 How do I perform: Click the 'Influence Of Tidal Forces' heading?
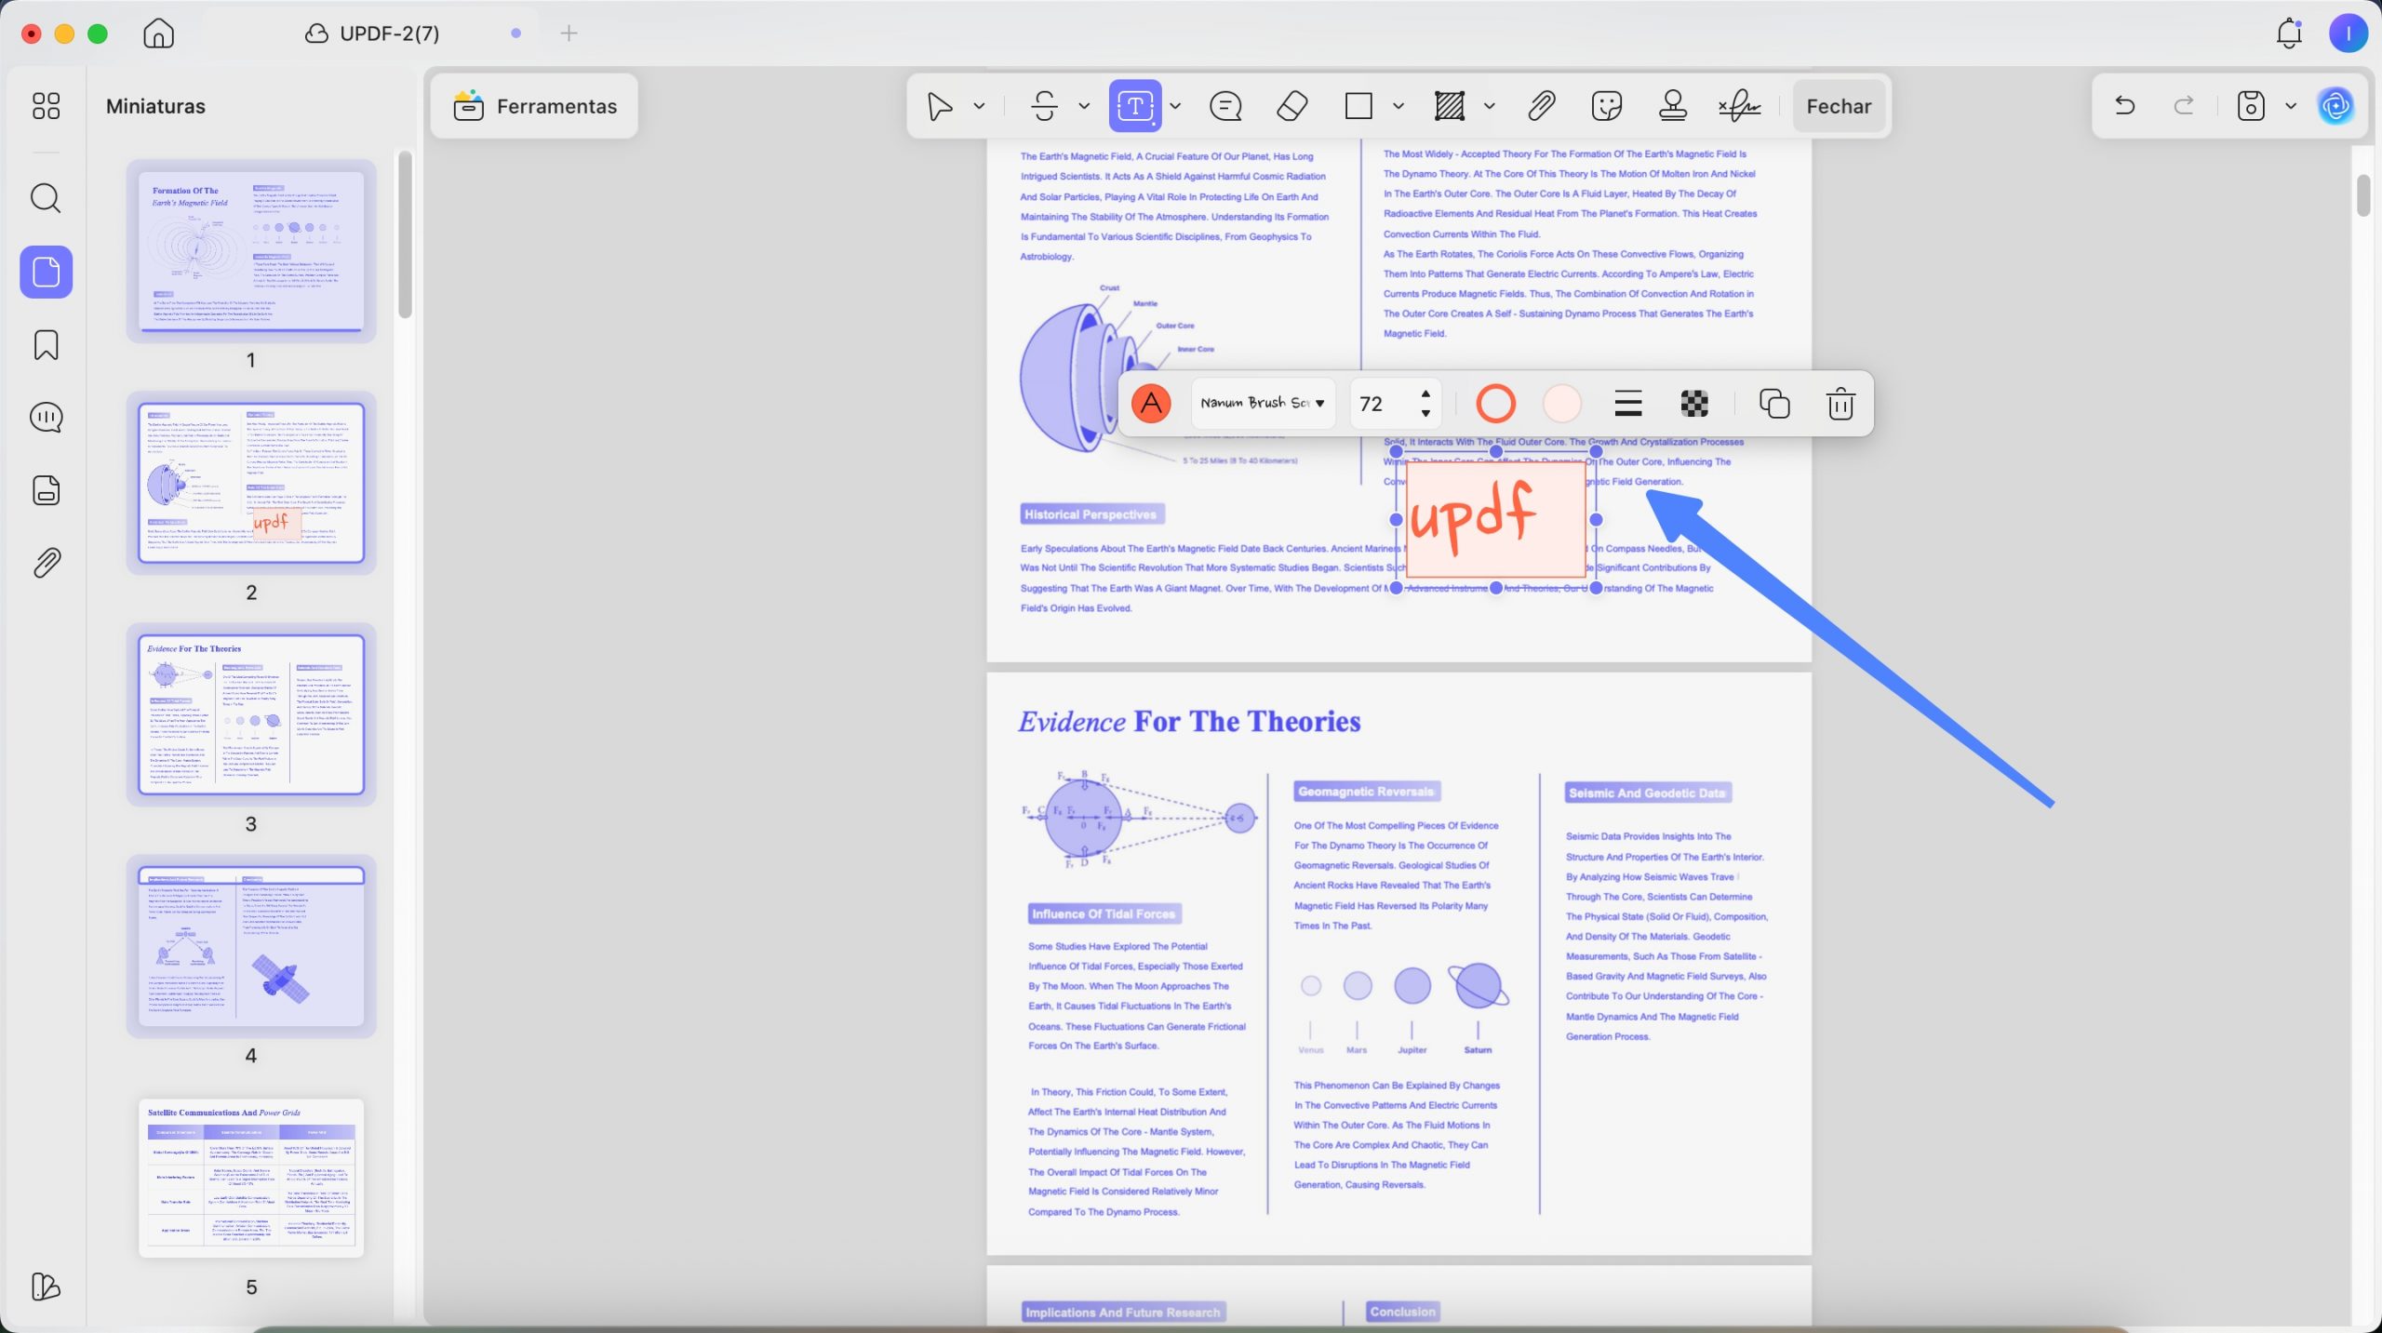[1104, 913]
